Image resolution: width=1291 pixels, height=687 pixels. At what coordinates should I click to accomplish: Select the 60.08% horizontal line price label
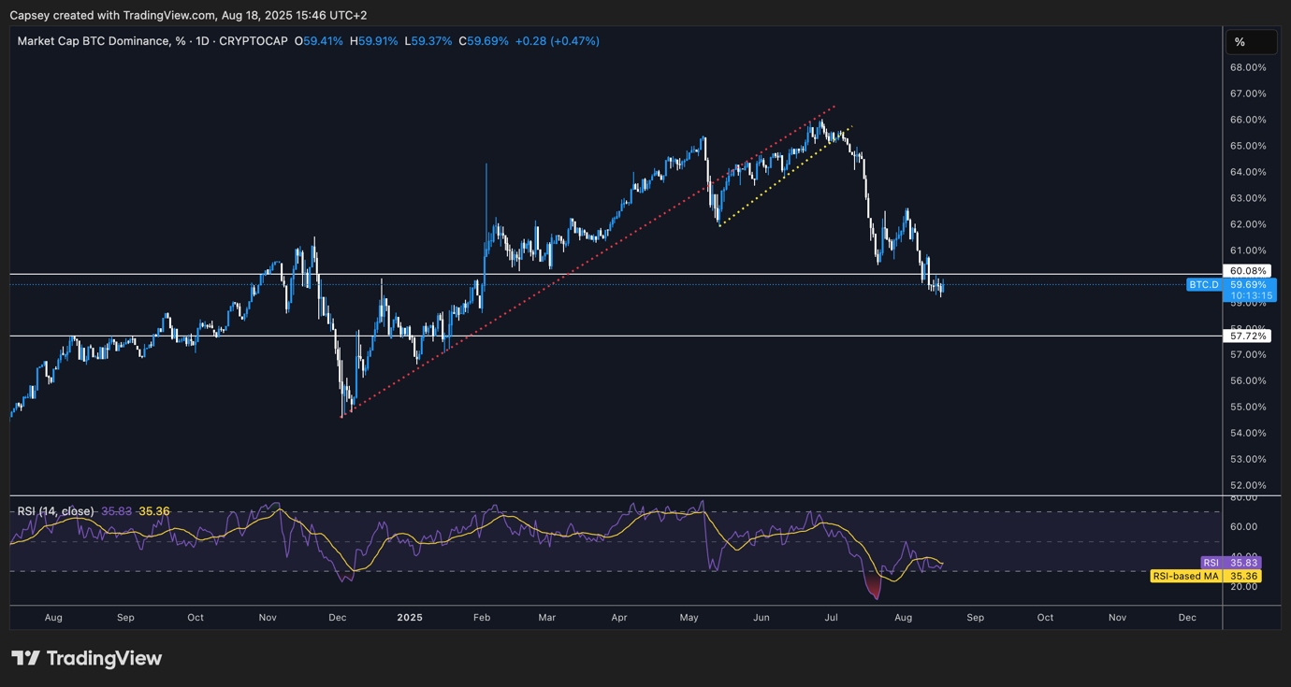pyautogui.click(x=1249, y=271)
